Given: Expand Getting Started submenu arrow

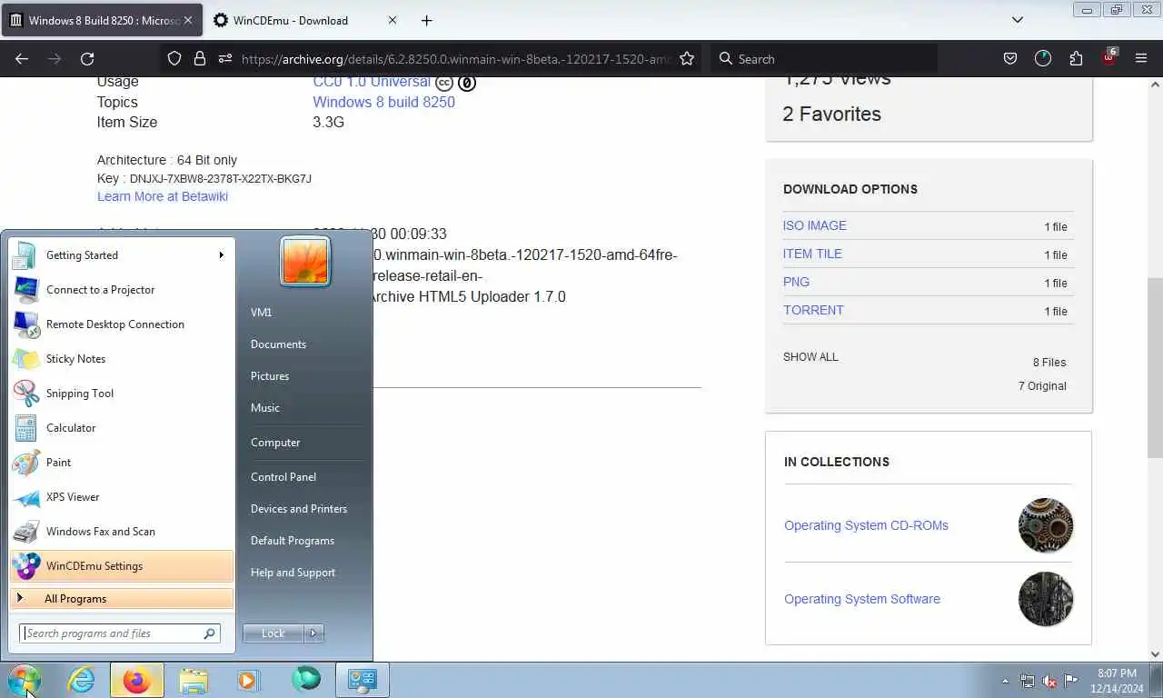Looking at the screenshot, I should [x=221, y=255].
